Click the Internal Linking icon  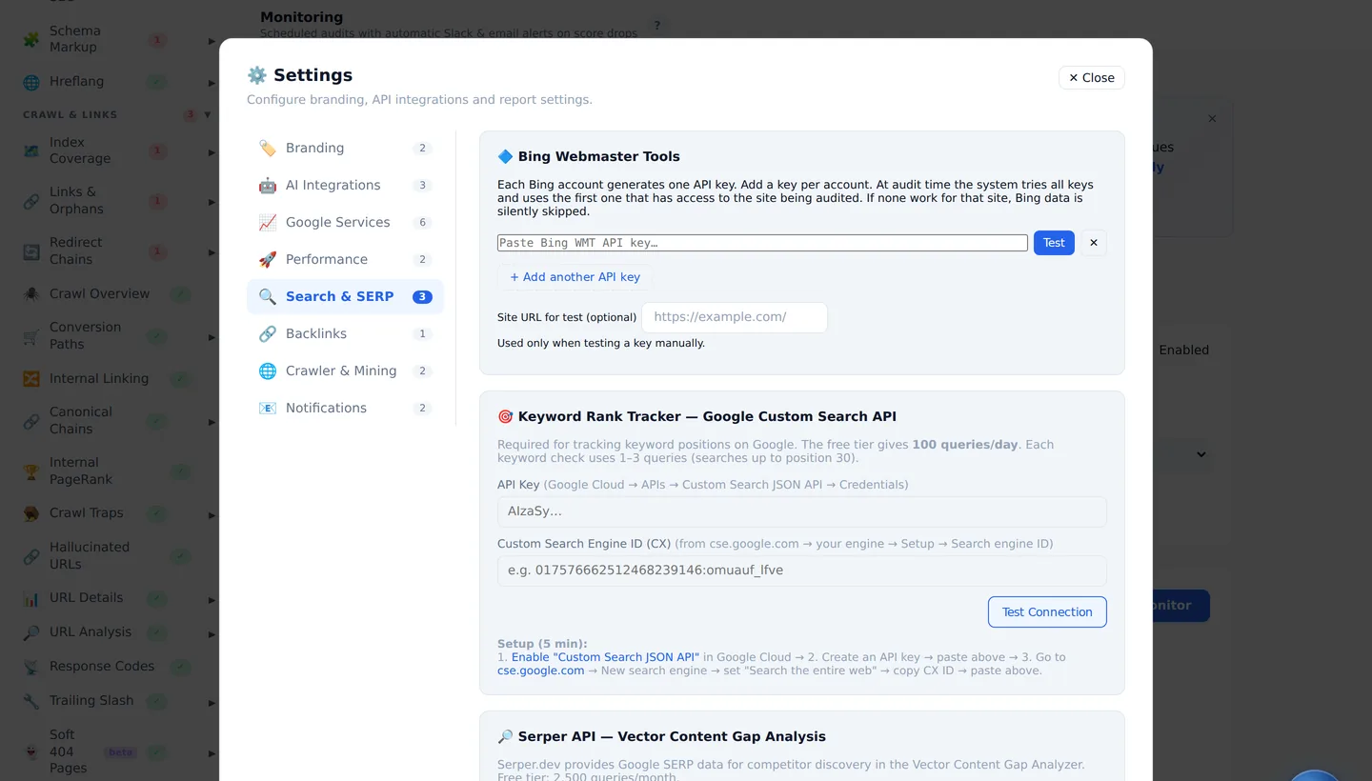[31, 379]
